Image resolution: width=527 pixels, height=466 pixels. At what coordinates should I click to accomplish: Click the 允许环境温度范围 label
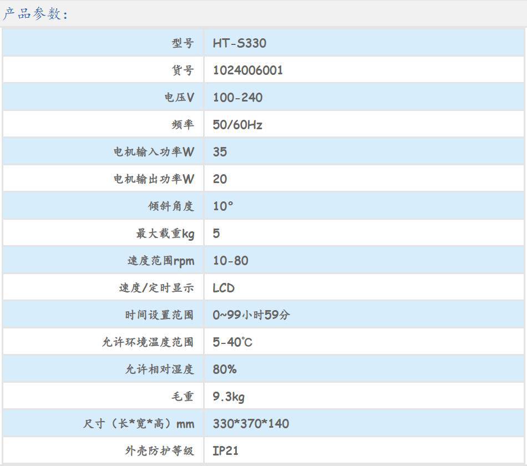(148, 342)
